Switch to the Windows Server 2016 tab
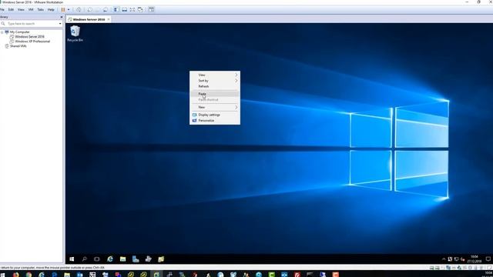Viewport: 493px width, 277px height. pyautogui.click(x=89, y=19)
